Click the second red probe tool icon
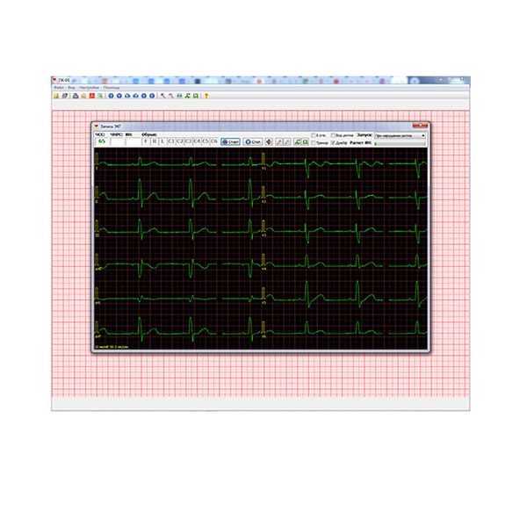This screenshot has height=527, width=527. [286, 141]
